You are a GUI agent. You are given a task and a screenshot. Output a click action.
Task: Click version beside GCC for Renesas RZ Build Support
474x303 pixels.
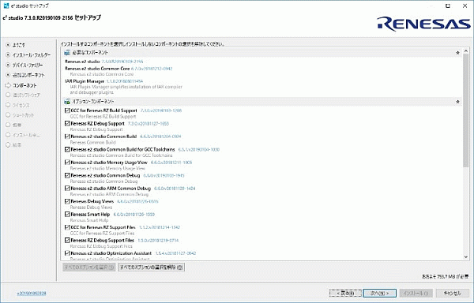pos(161,110)
